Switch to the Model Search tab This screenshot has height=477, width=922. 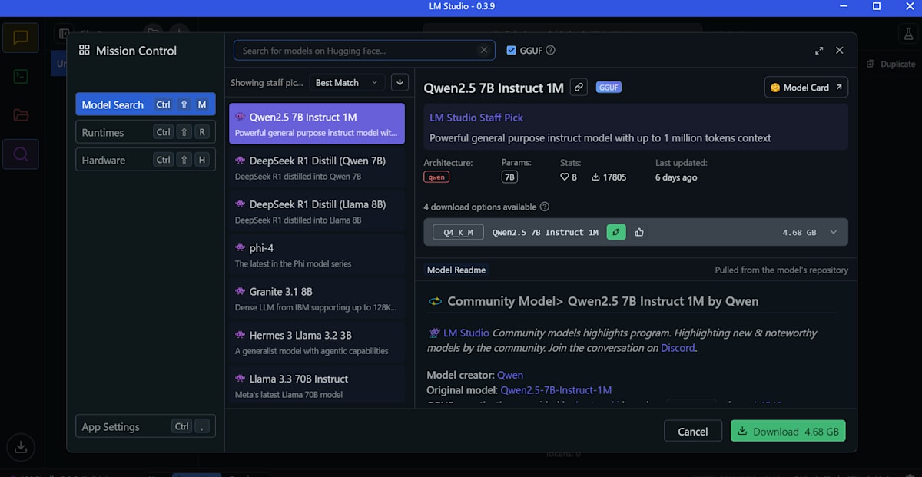145,104
